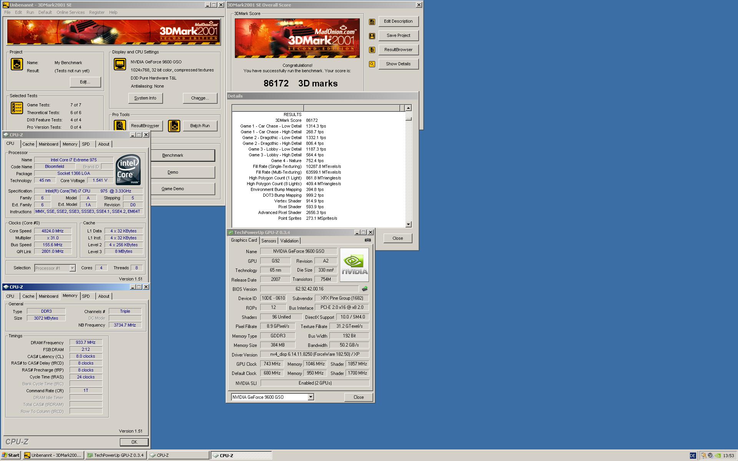The width and height of the screenshot is (738, 461).
Task: Click 'Game 4 - Nature' result row
Action: pyautogui.click(x=319, y=161)
